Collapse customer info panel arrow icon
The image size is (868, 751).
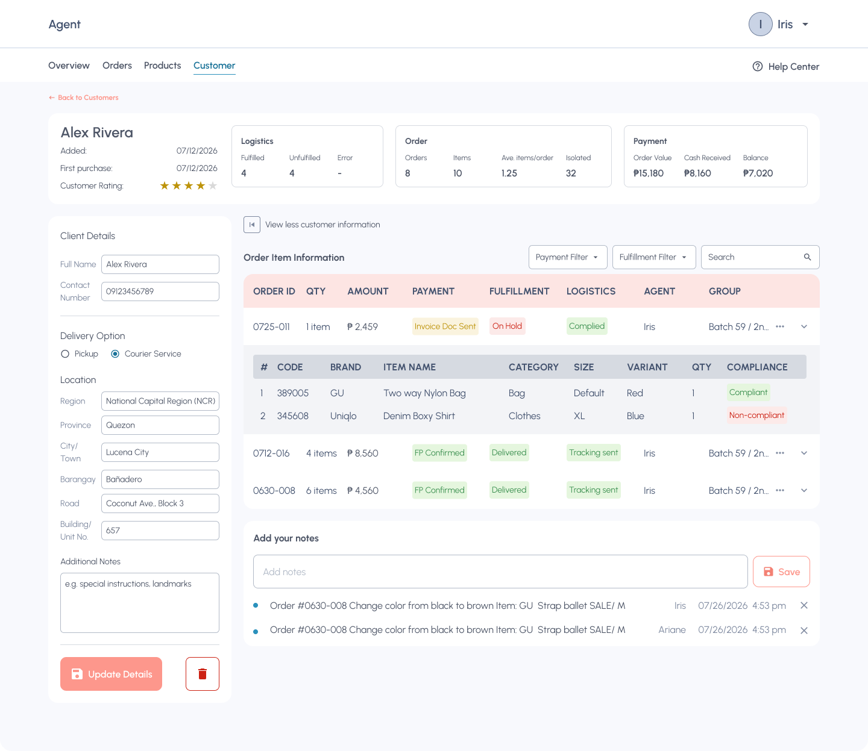coord(252,225)
